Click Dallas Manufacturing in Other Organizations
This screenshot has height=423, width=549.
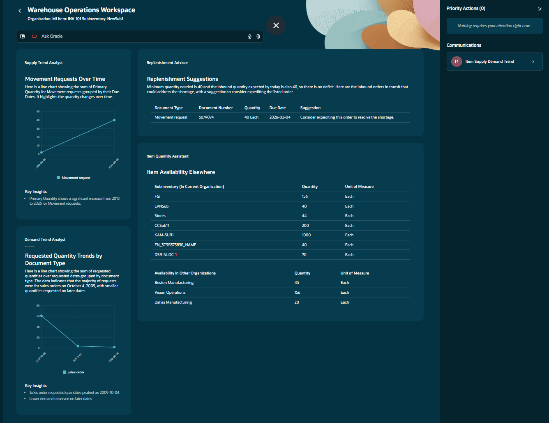pos(173,302)
